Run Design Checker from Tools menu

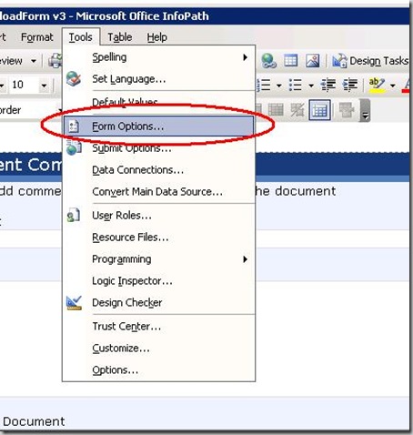pos(158,303)
